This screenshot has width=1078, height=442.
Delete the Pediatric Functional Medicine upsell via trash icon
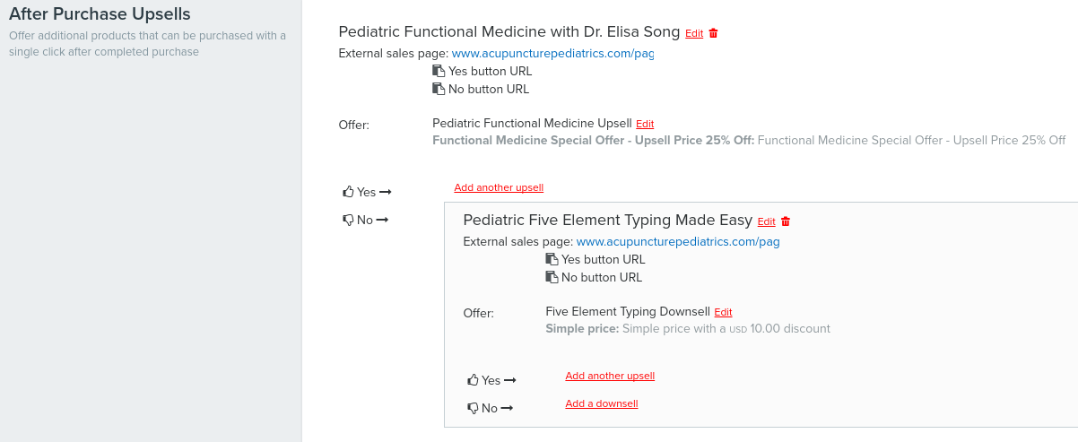pyautogui.click(x=714, y=33)
